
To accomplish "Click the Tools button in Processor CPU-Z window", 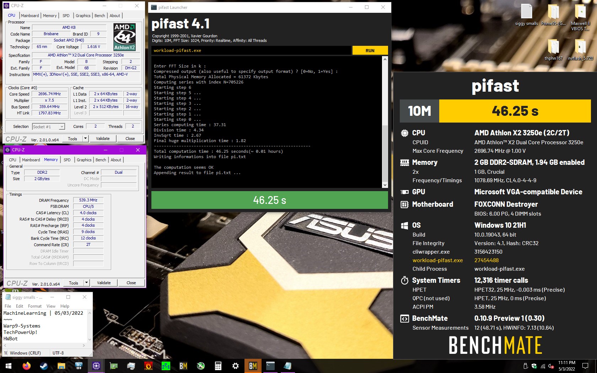I will (72, 139).
